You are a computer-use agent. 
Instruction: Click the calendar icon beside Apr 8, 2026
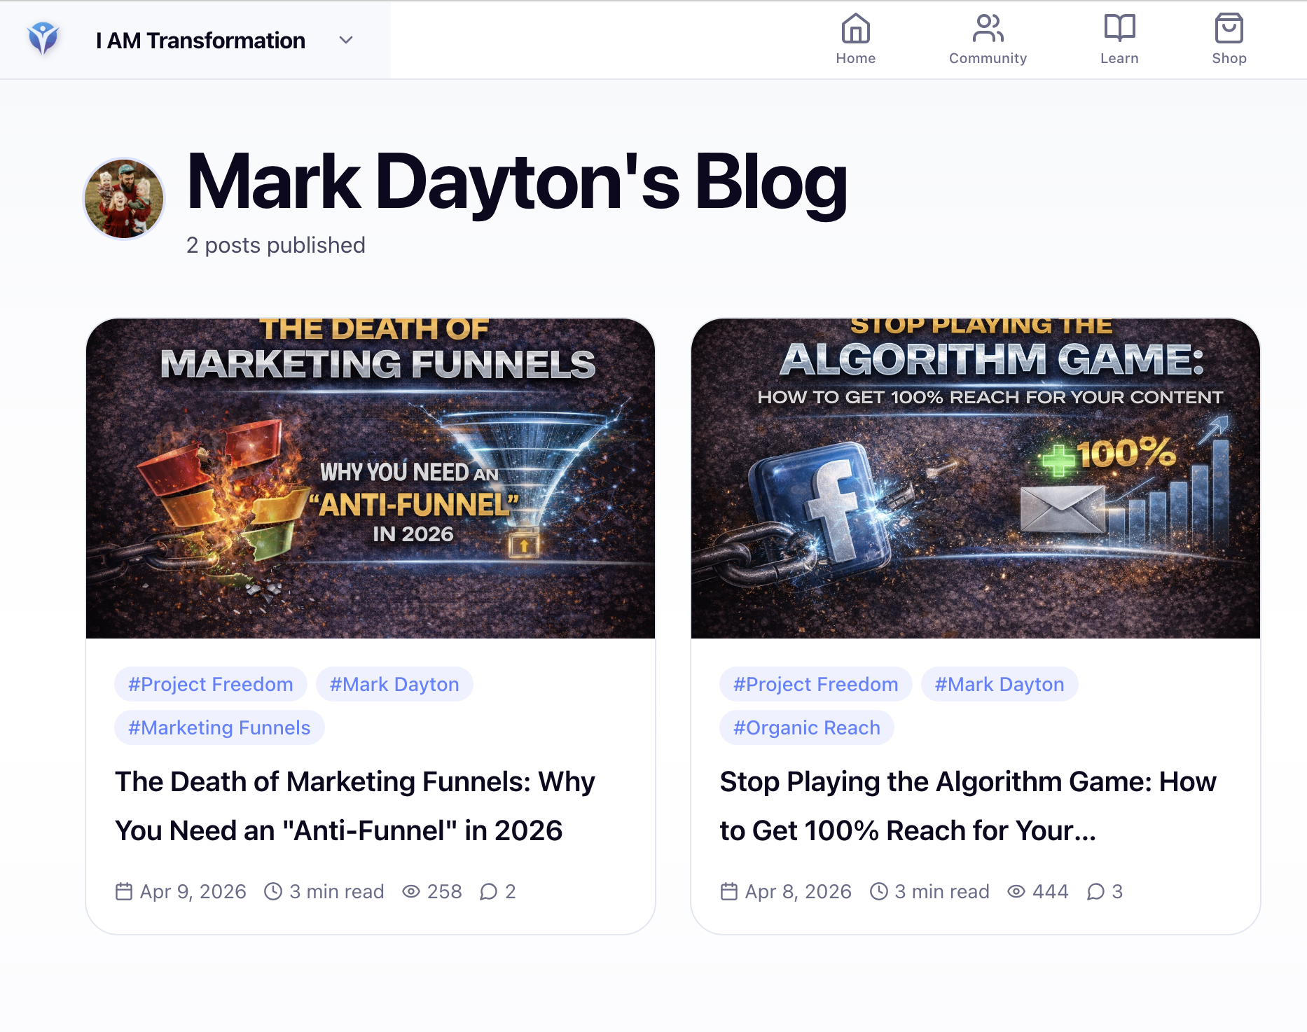729,891
